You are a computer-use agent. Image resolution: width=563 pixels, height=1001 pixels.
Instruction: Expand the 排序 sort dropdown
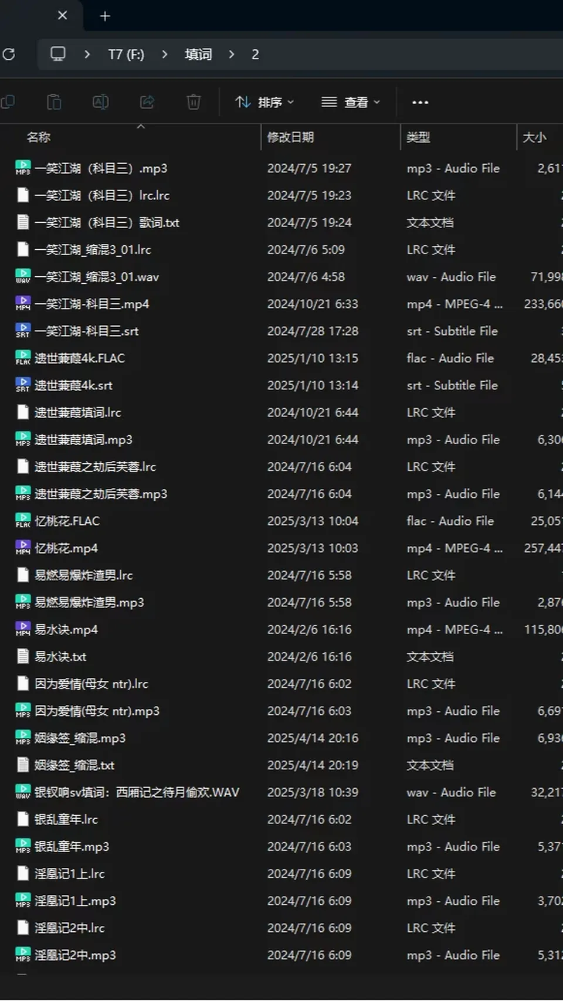click(264, 102)
